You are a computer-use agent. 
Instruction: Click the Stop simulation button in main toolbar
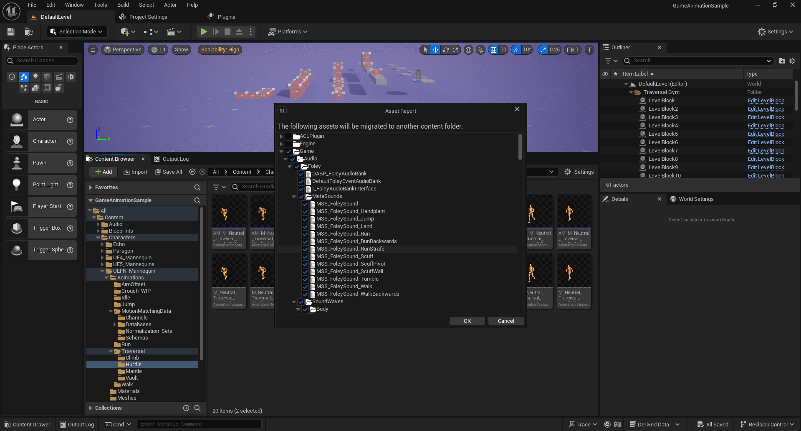click(227, 32)
